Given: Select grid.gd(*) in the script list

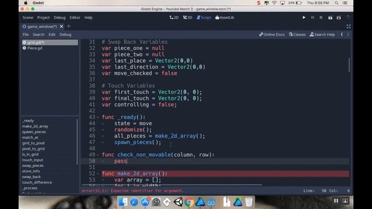Looking at the screenshot, I should coord(50,42).
